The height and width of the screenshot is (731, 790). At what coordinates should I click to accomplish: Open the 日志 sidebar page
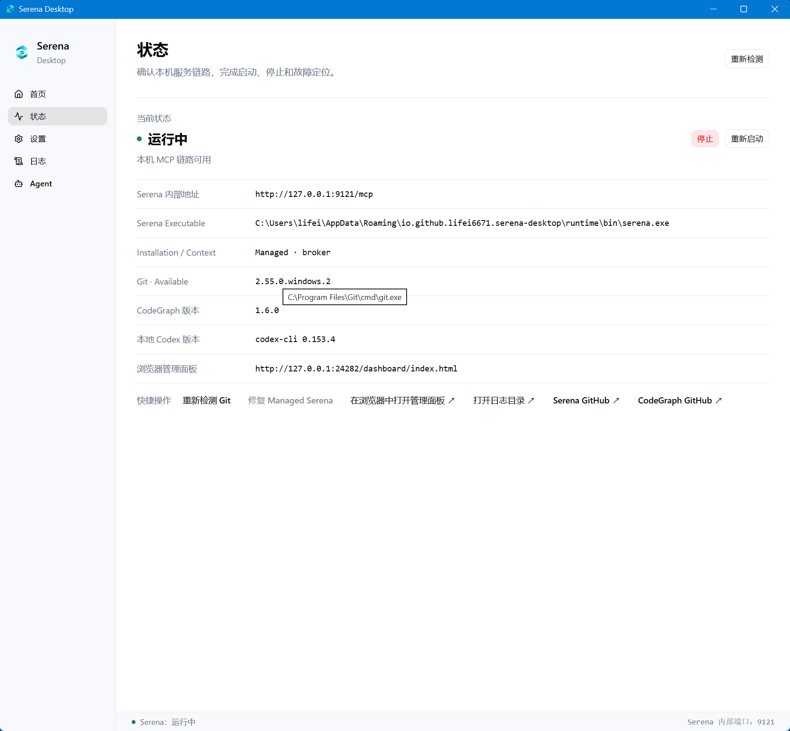(57, 161)
